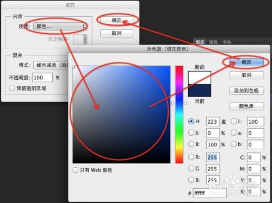Click the G field showing 255
272x203 pixels.
pyautogui.click(x=213, y=169)
